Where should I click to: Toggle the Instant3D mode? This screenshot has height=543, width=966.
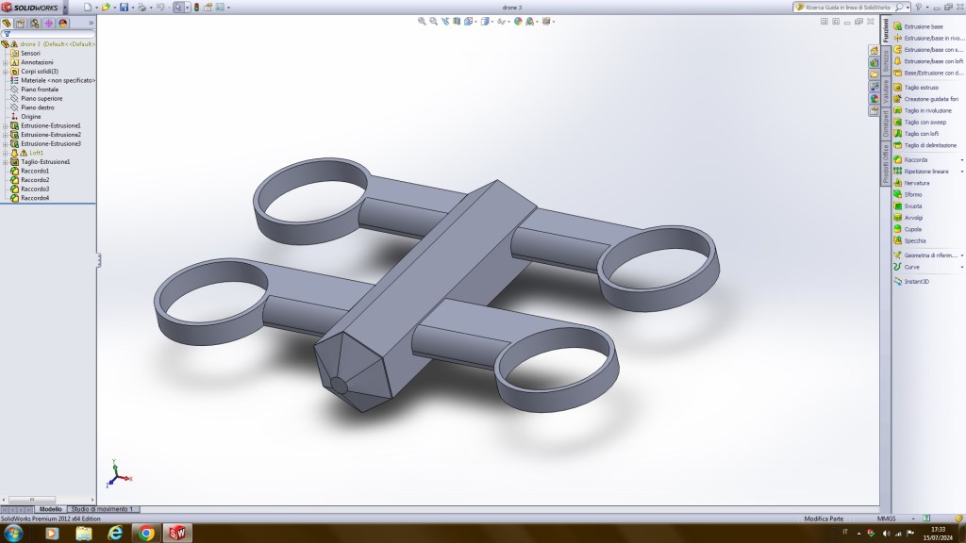(x=917, y=281)
